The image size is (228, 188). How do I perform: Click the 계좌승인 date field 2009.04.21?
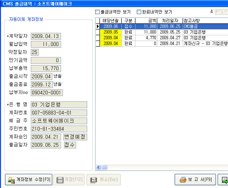tap(46, 137)
